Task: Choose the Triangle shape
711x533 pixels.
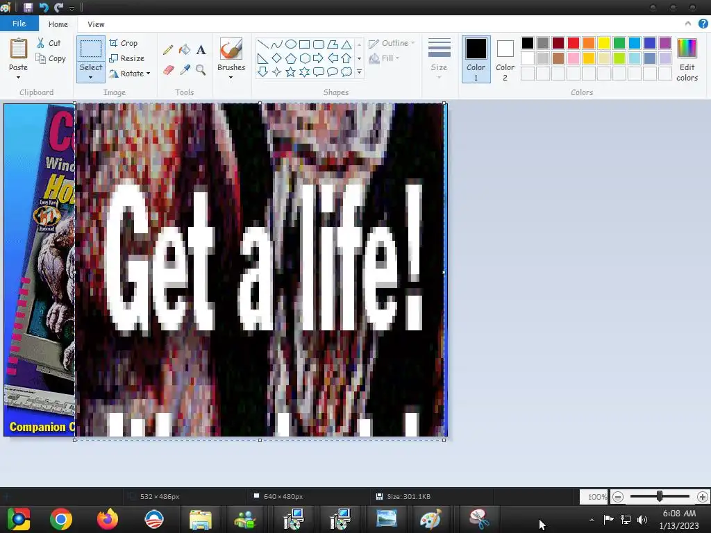Action: click(346, 44)
